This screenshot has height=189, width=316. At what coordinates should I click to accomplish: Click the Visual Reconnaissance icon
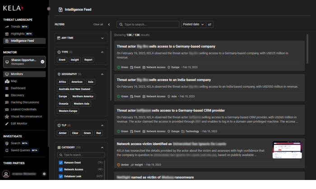(x=7, y=117)
